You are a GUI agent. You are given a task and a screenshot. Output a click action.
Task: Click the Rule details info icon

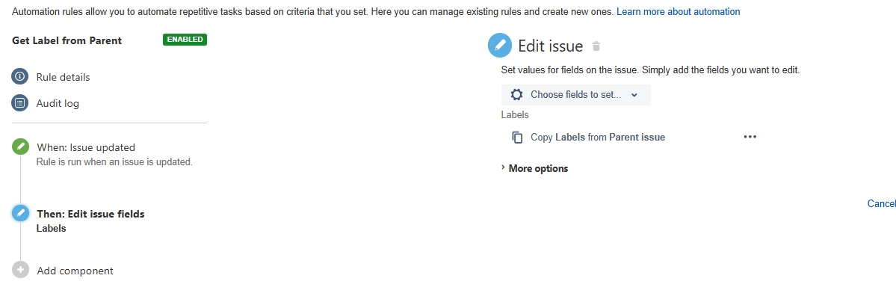point(20,76)
